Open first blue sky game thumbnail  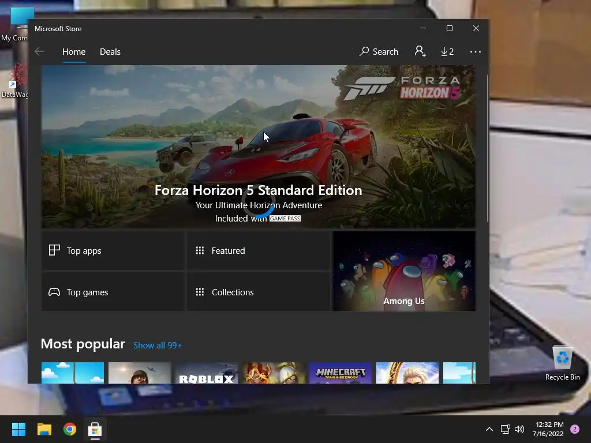click(73, 373)
